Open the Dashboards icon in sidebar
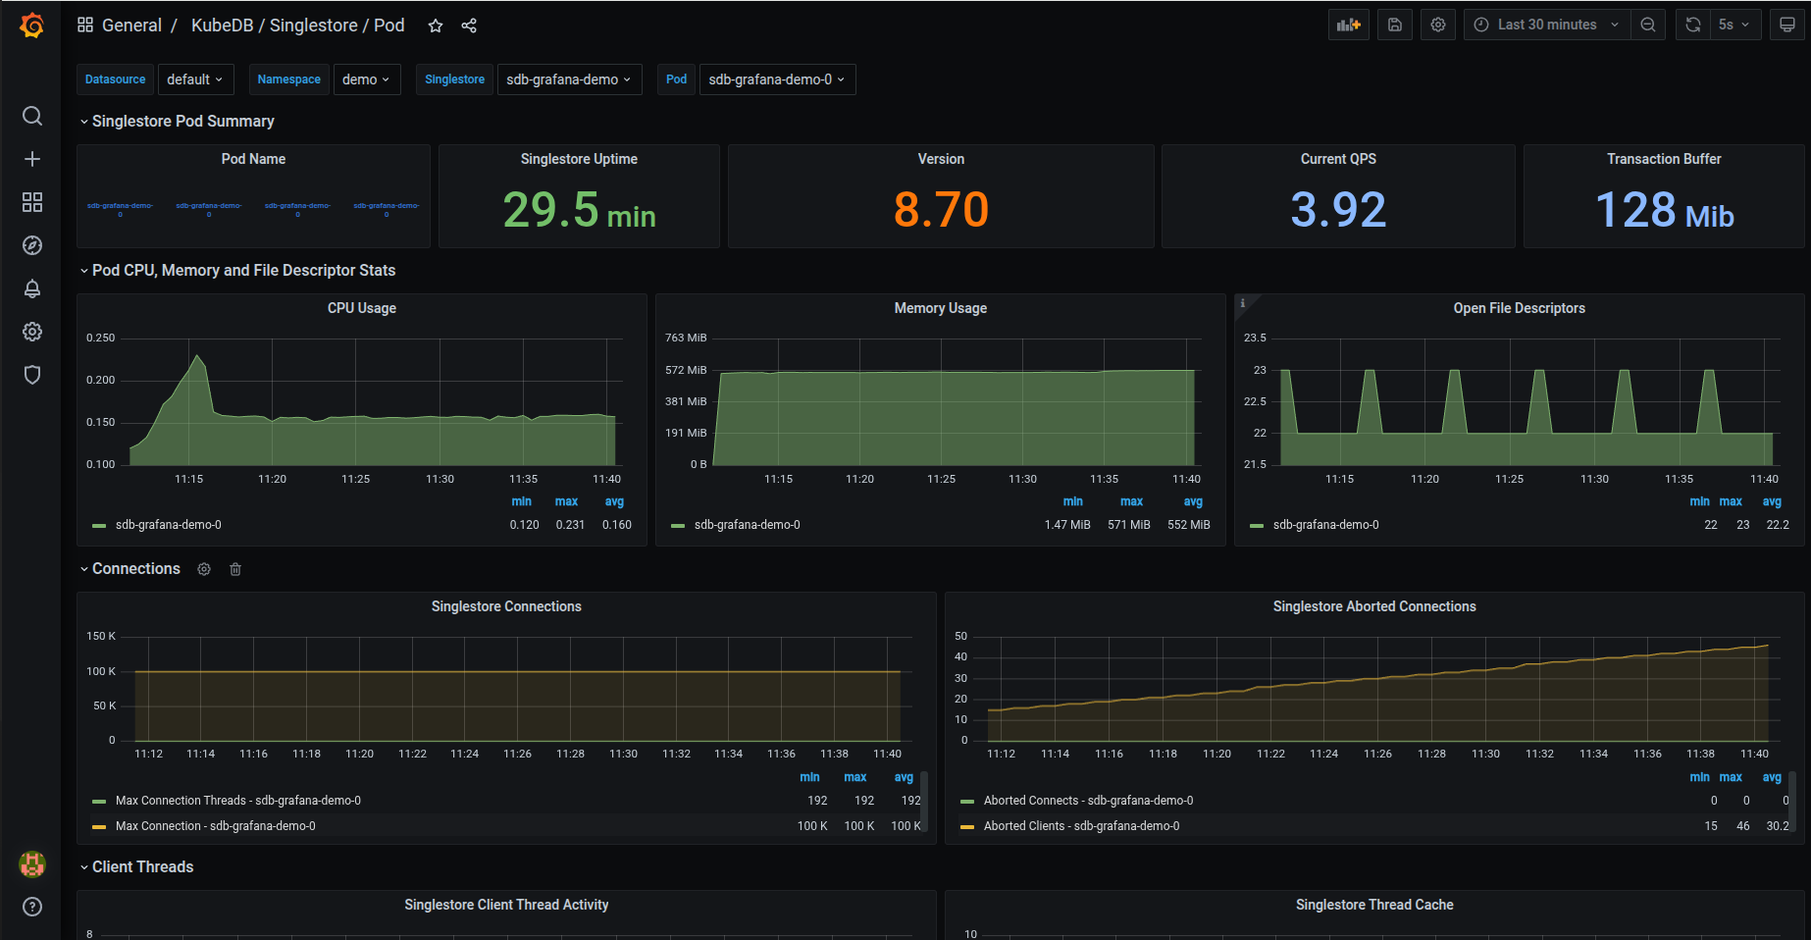Viewport: 1811px width, 940px height. tap(32, 202)
